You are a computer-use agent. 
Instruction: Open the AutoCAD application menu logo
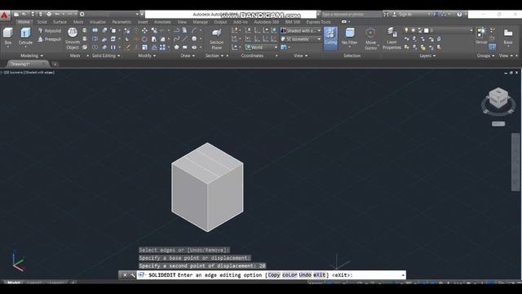(5, 15)
